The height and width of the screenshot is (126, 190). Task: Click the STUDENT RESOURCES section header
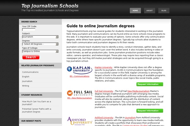[32, 95]
